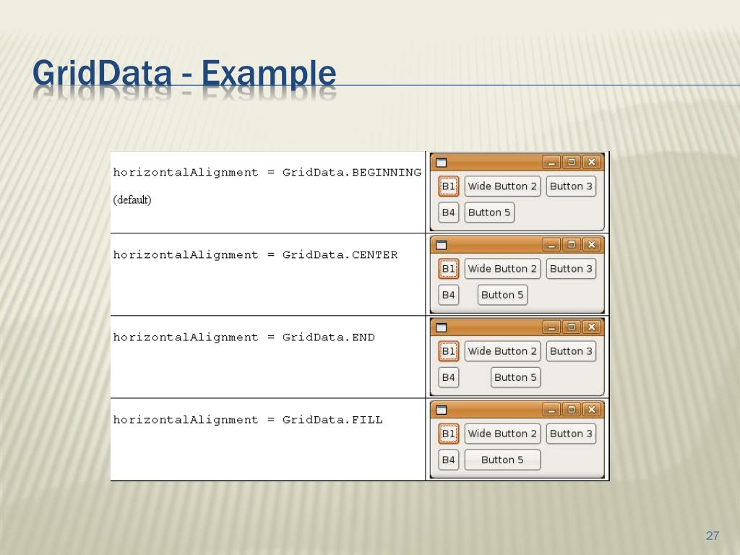Close the CENTER example window

click(592, 245)
